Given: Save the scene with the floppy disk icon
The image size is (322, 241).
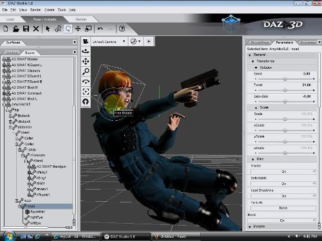Looking at the screenshot, I should click(26, 29).
